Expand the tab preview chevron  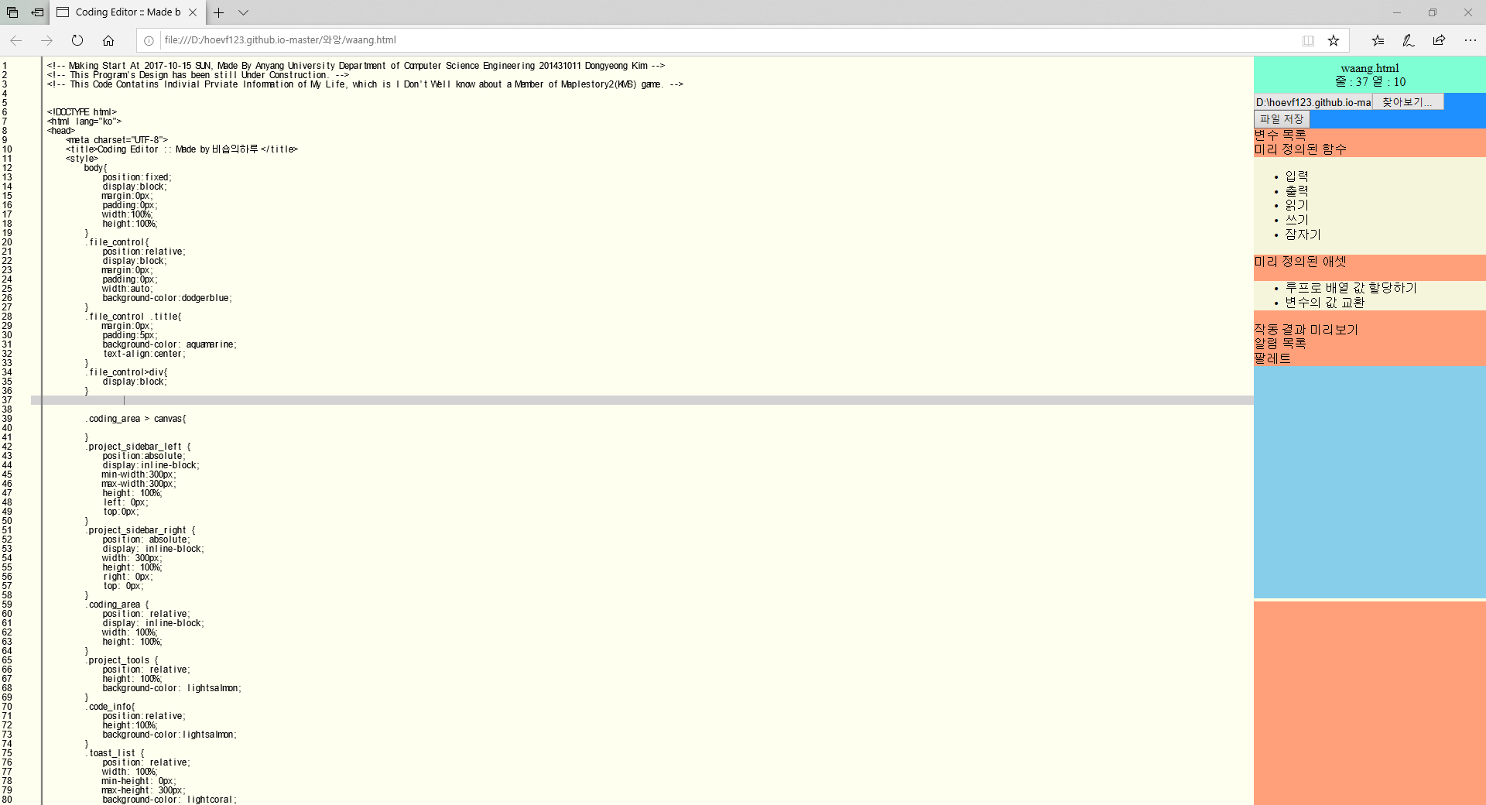coord(243,13)
